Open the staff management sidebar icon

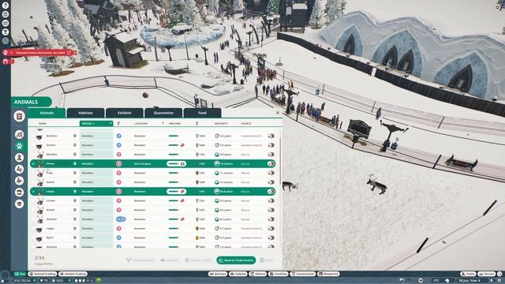tap(19, 158)
